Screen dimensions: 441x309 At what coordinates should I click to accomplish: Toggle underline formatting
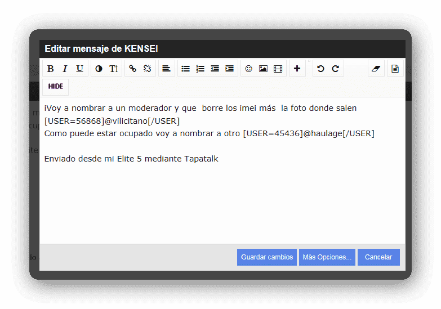point(80,69)
